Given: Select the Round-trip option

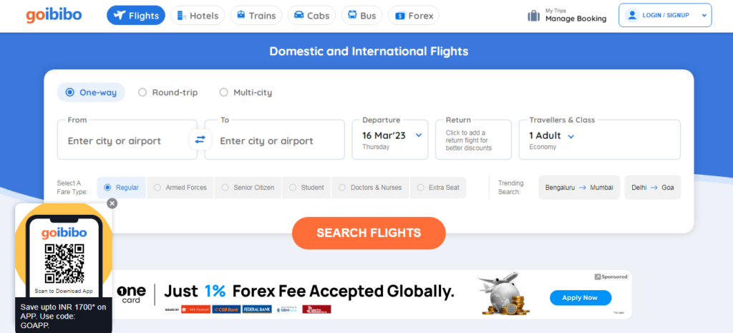Looking at the screenshot, I should click(168, 92).
